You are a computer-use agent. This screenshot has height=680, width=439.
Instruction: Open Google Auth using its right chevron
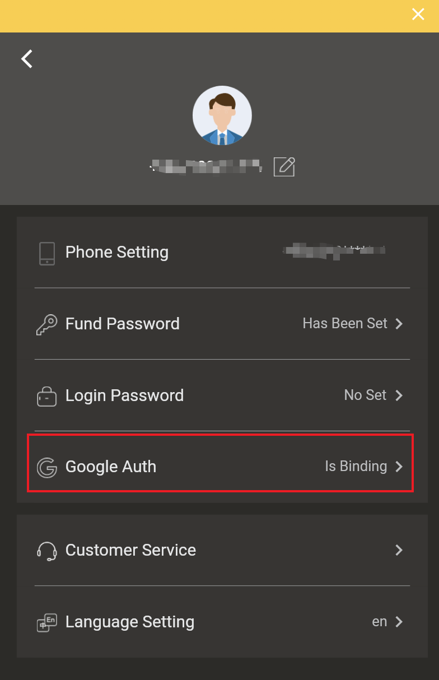coord(399,467)
